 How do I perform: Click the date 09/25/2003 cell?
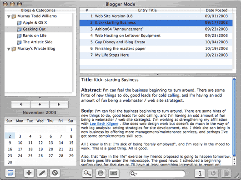pyautogui.click(x=216, y=36)
